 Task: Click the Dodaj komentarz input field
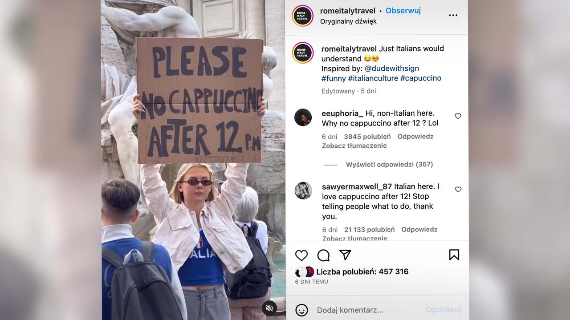370,310
